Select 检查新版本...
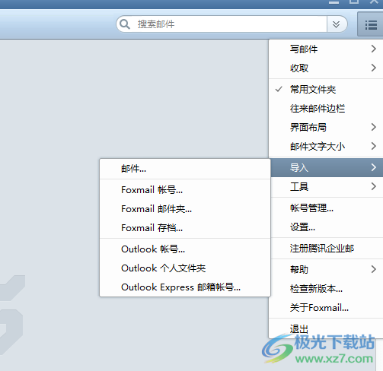 (x=327, y=288)
